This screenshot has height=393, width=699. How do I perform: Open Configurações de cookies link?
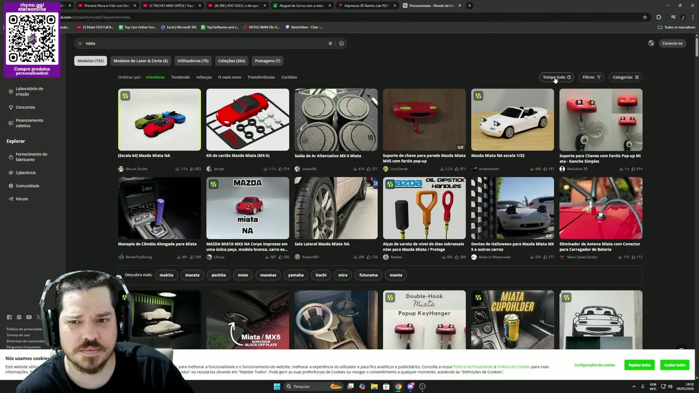(595, 365)
